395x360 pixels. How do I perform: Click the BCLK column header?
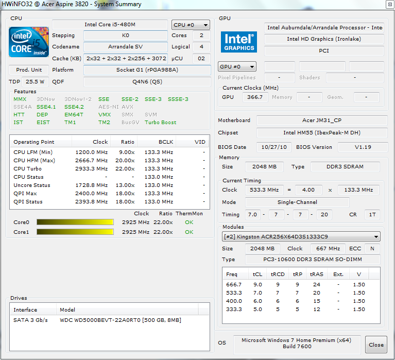coord(157,142)
